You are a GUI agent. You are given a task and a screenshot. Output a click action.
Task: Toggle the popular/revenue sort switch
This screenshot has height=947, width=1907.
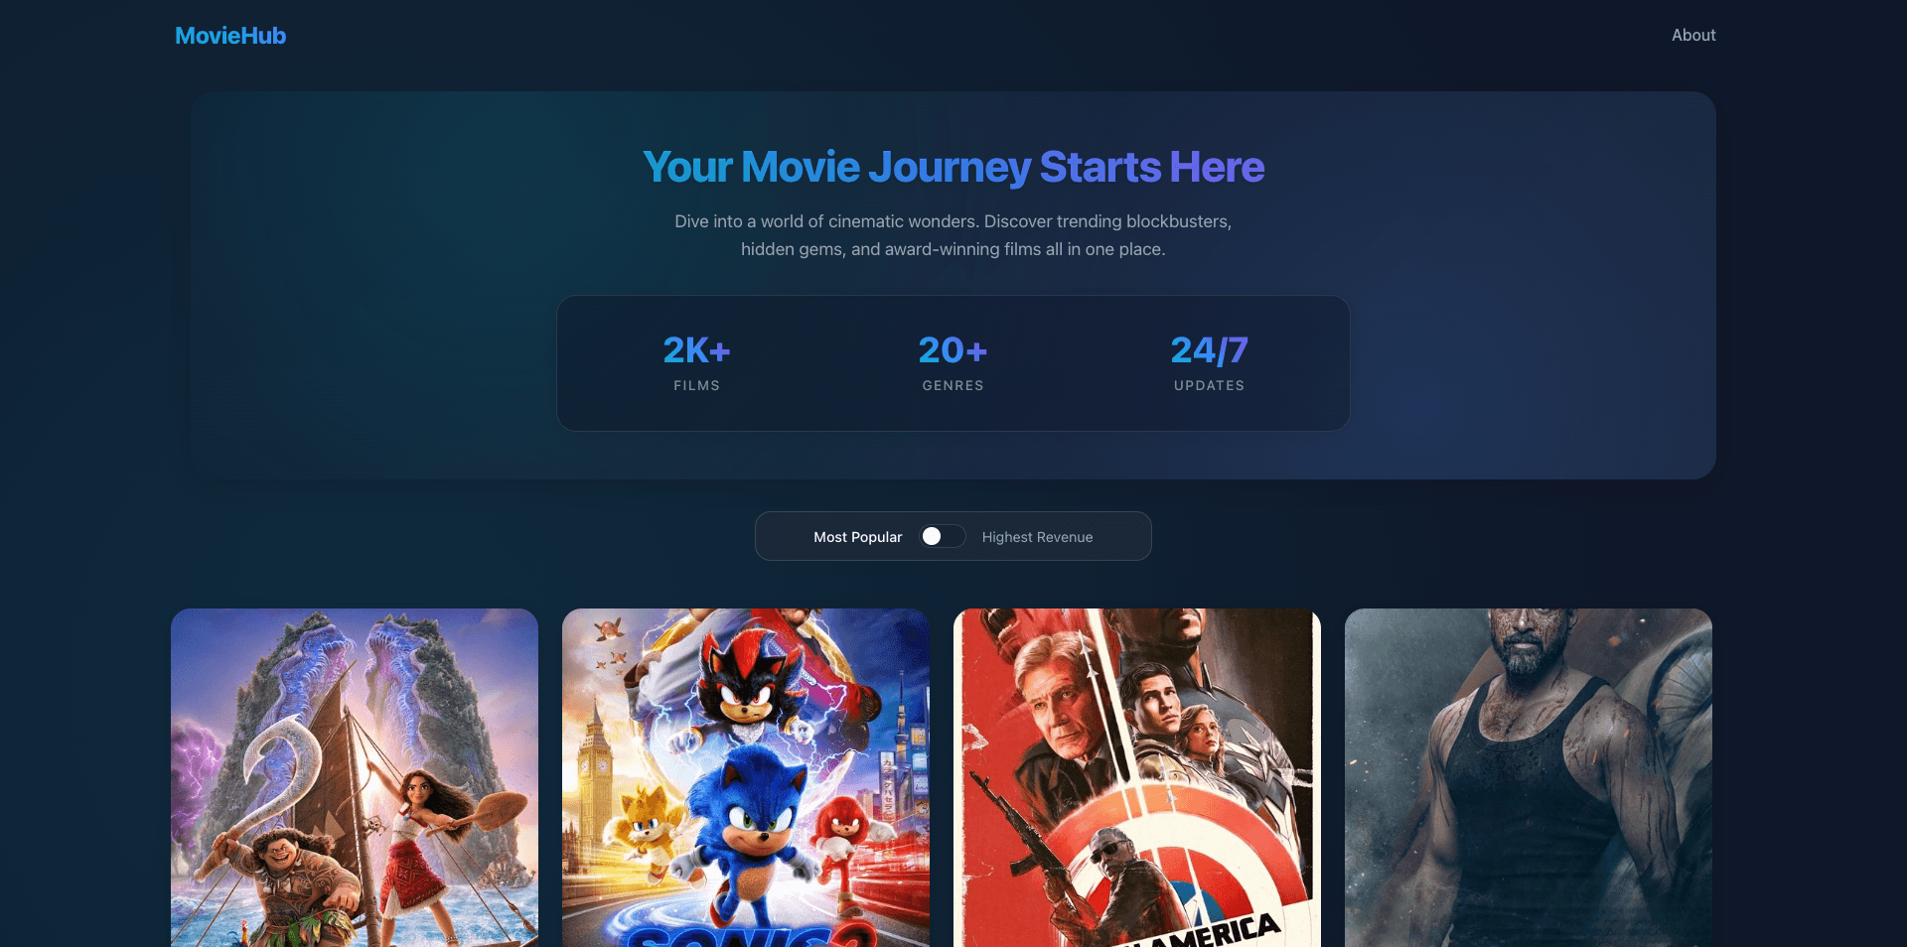pyautogui.click(x=943, y=536)
